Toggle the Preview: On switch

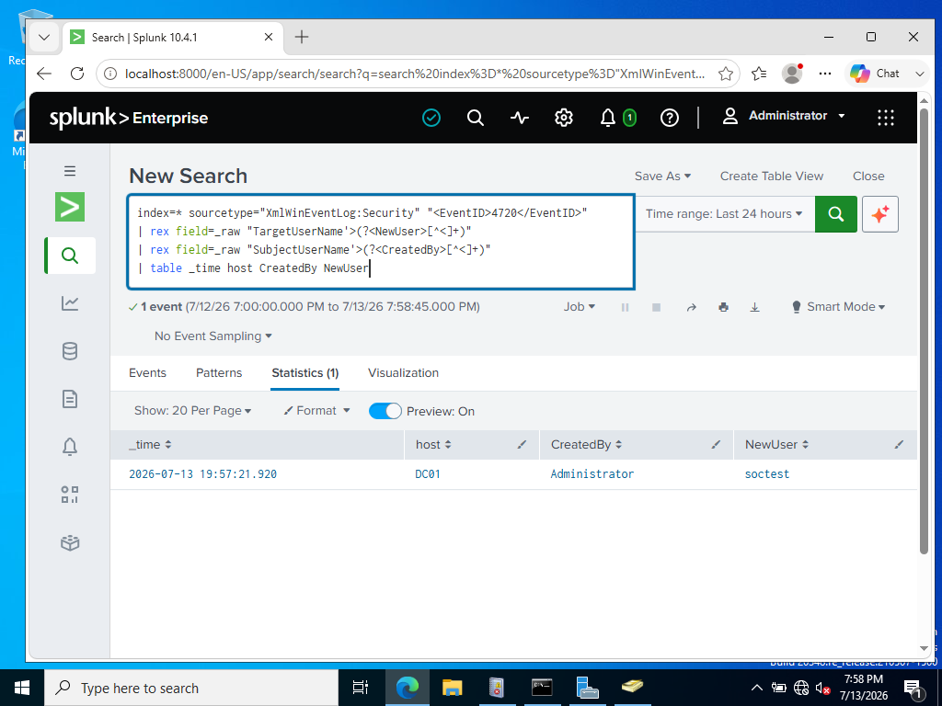click(x=385, y=411)
